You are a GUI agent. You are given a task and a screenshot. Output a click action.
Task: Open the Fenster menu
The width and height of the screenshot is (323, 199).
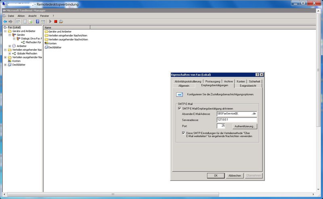(44, 16)
